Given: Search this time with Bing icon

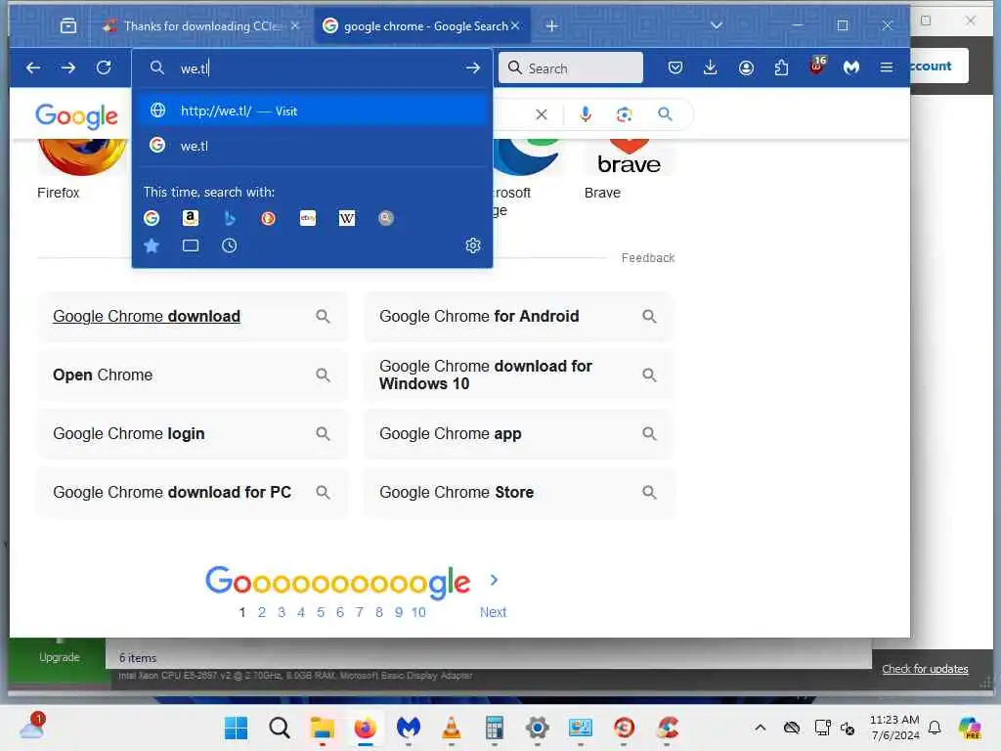Looking at the screenshot, I should 229,218.
